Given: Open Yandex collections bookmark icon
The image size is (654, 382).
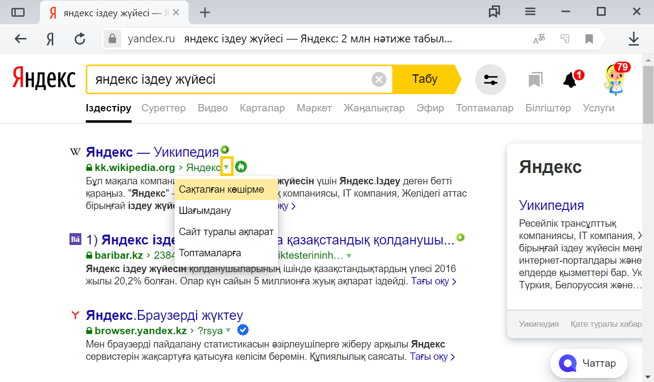Looking at the screenshot, I should (535, 79).
